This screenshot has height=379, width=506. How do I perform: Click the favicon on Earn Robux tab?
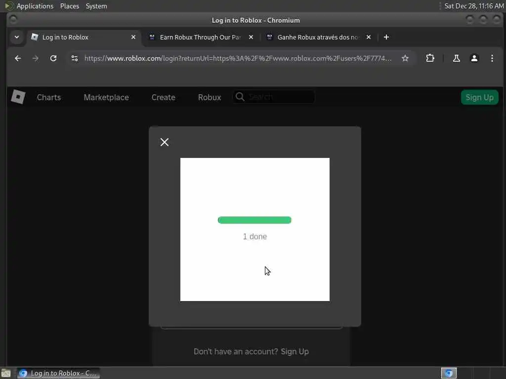152,37
